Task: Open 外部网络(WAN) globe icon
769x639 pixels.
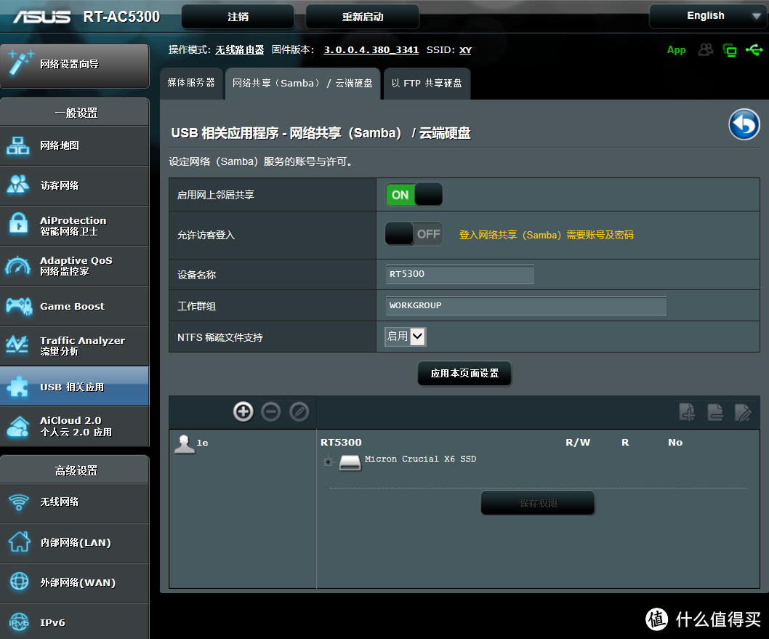Action: pyautogui.click(x=19, y=581)
